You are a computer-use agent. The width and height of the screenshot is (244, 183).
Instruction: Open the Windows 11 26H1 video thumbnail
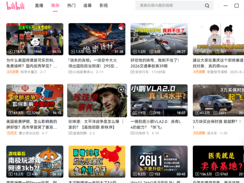point(159,161)
